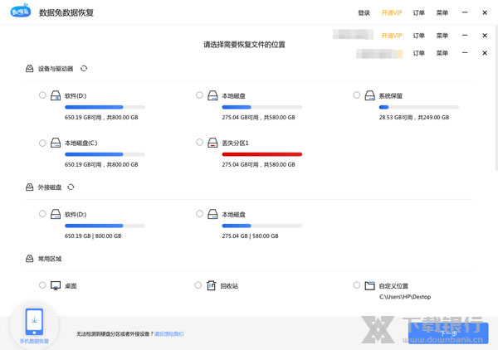Click the 本地磁盘(C:) usage bar
This screenshot has width=498, height=350.
[x=105, y=154]
